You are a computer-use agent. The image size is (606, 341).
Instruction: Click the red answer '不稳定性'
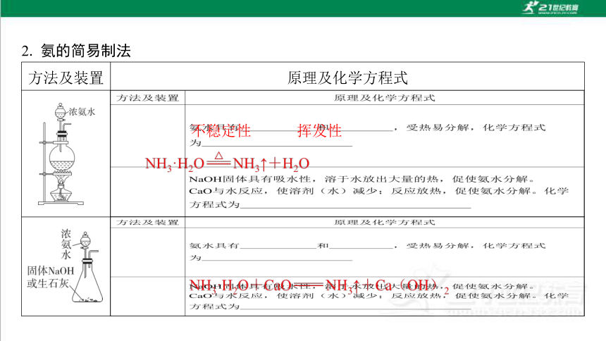pyautogui.click(x=221, y=130)
